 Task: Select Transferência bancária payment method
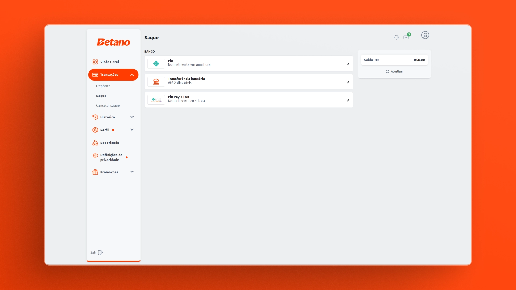[x=248, y=81]
